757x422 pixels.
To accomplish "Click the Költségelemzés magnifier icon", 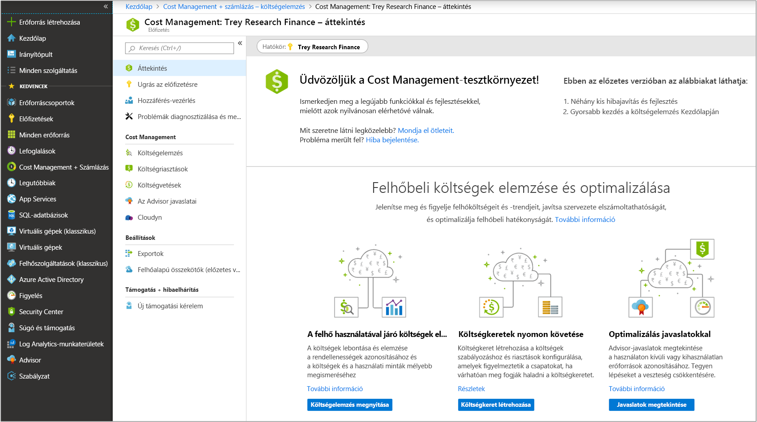I will [129, 153].
